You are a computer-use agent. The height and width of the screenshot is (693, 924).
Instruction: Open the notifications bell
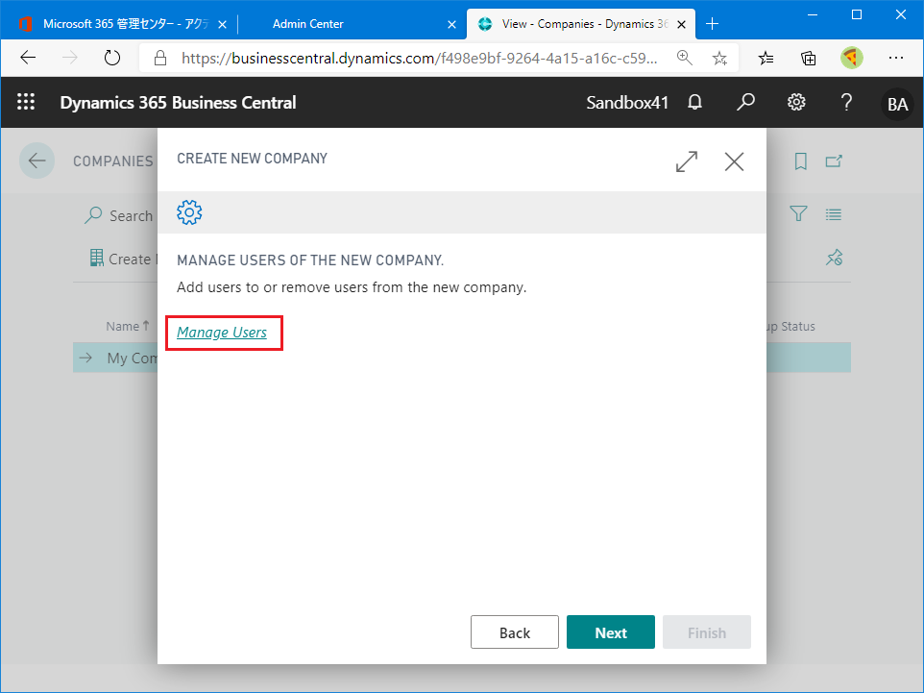(695, 103)
